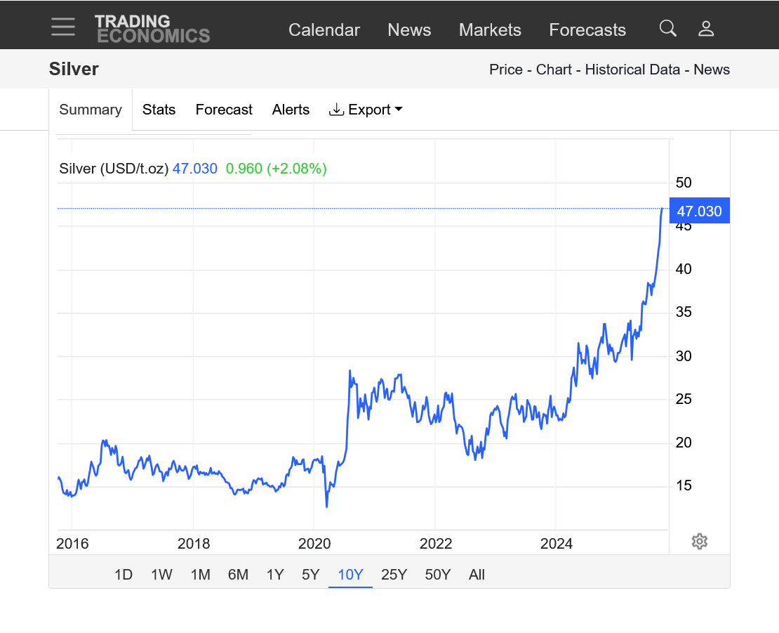Expand the Export dropdown
The width and height of the screenshot is (779, 633).
click(x=366, y=110)
